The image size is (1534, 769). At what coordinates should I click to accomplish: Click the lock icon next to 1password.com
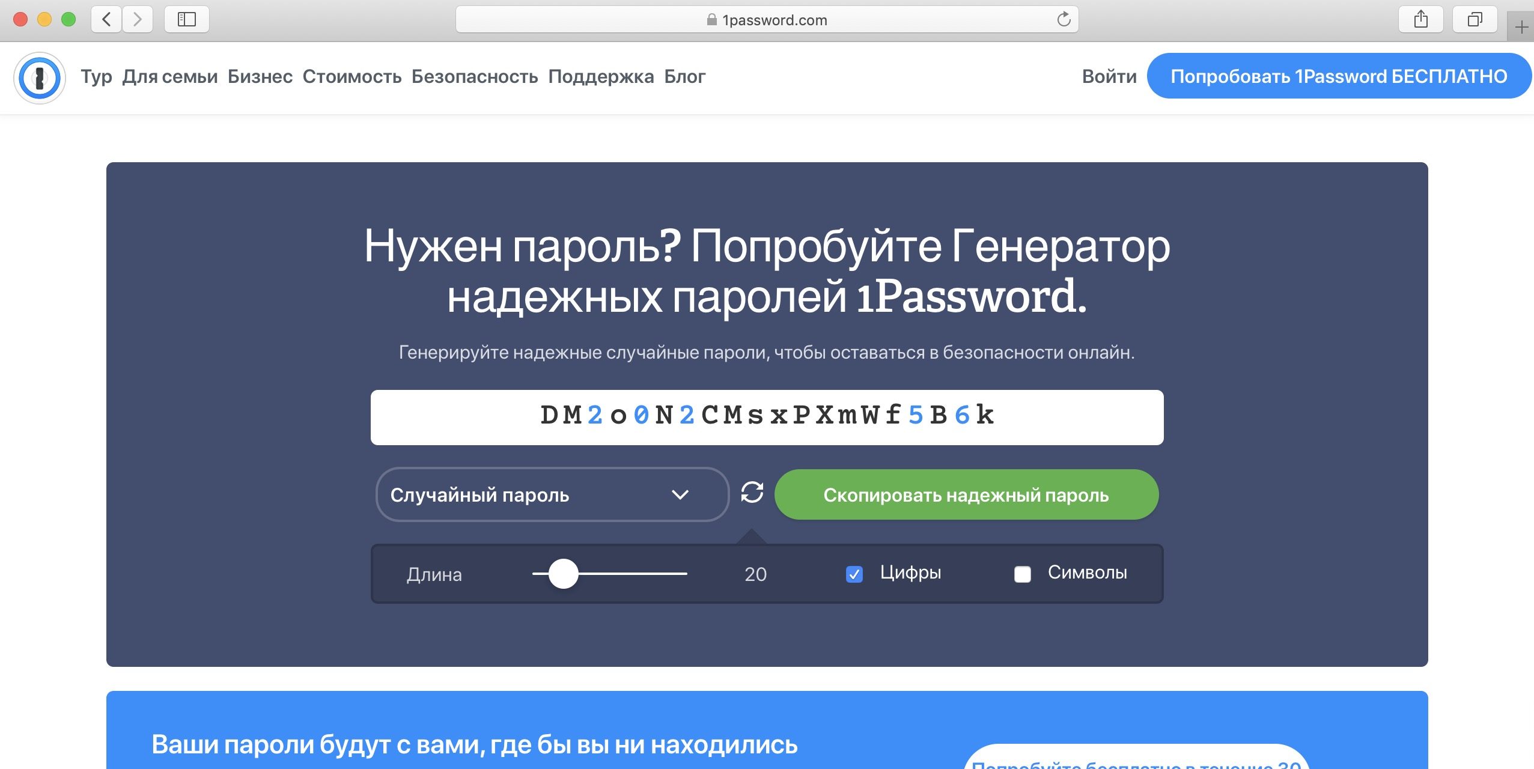(x=711, y=20)
